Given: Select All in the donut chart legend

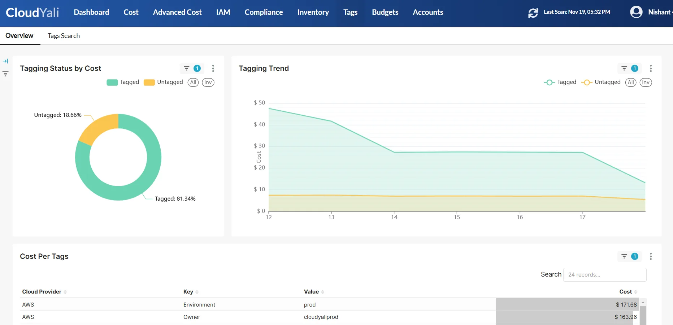Looking at the screenshot, I should 193,82.
